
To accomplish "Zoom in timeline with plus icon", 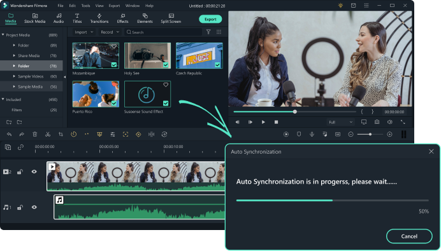I will click(x=389, y=134).
